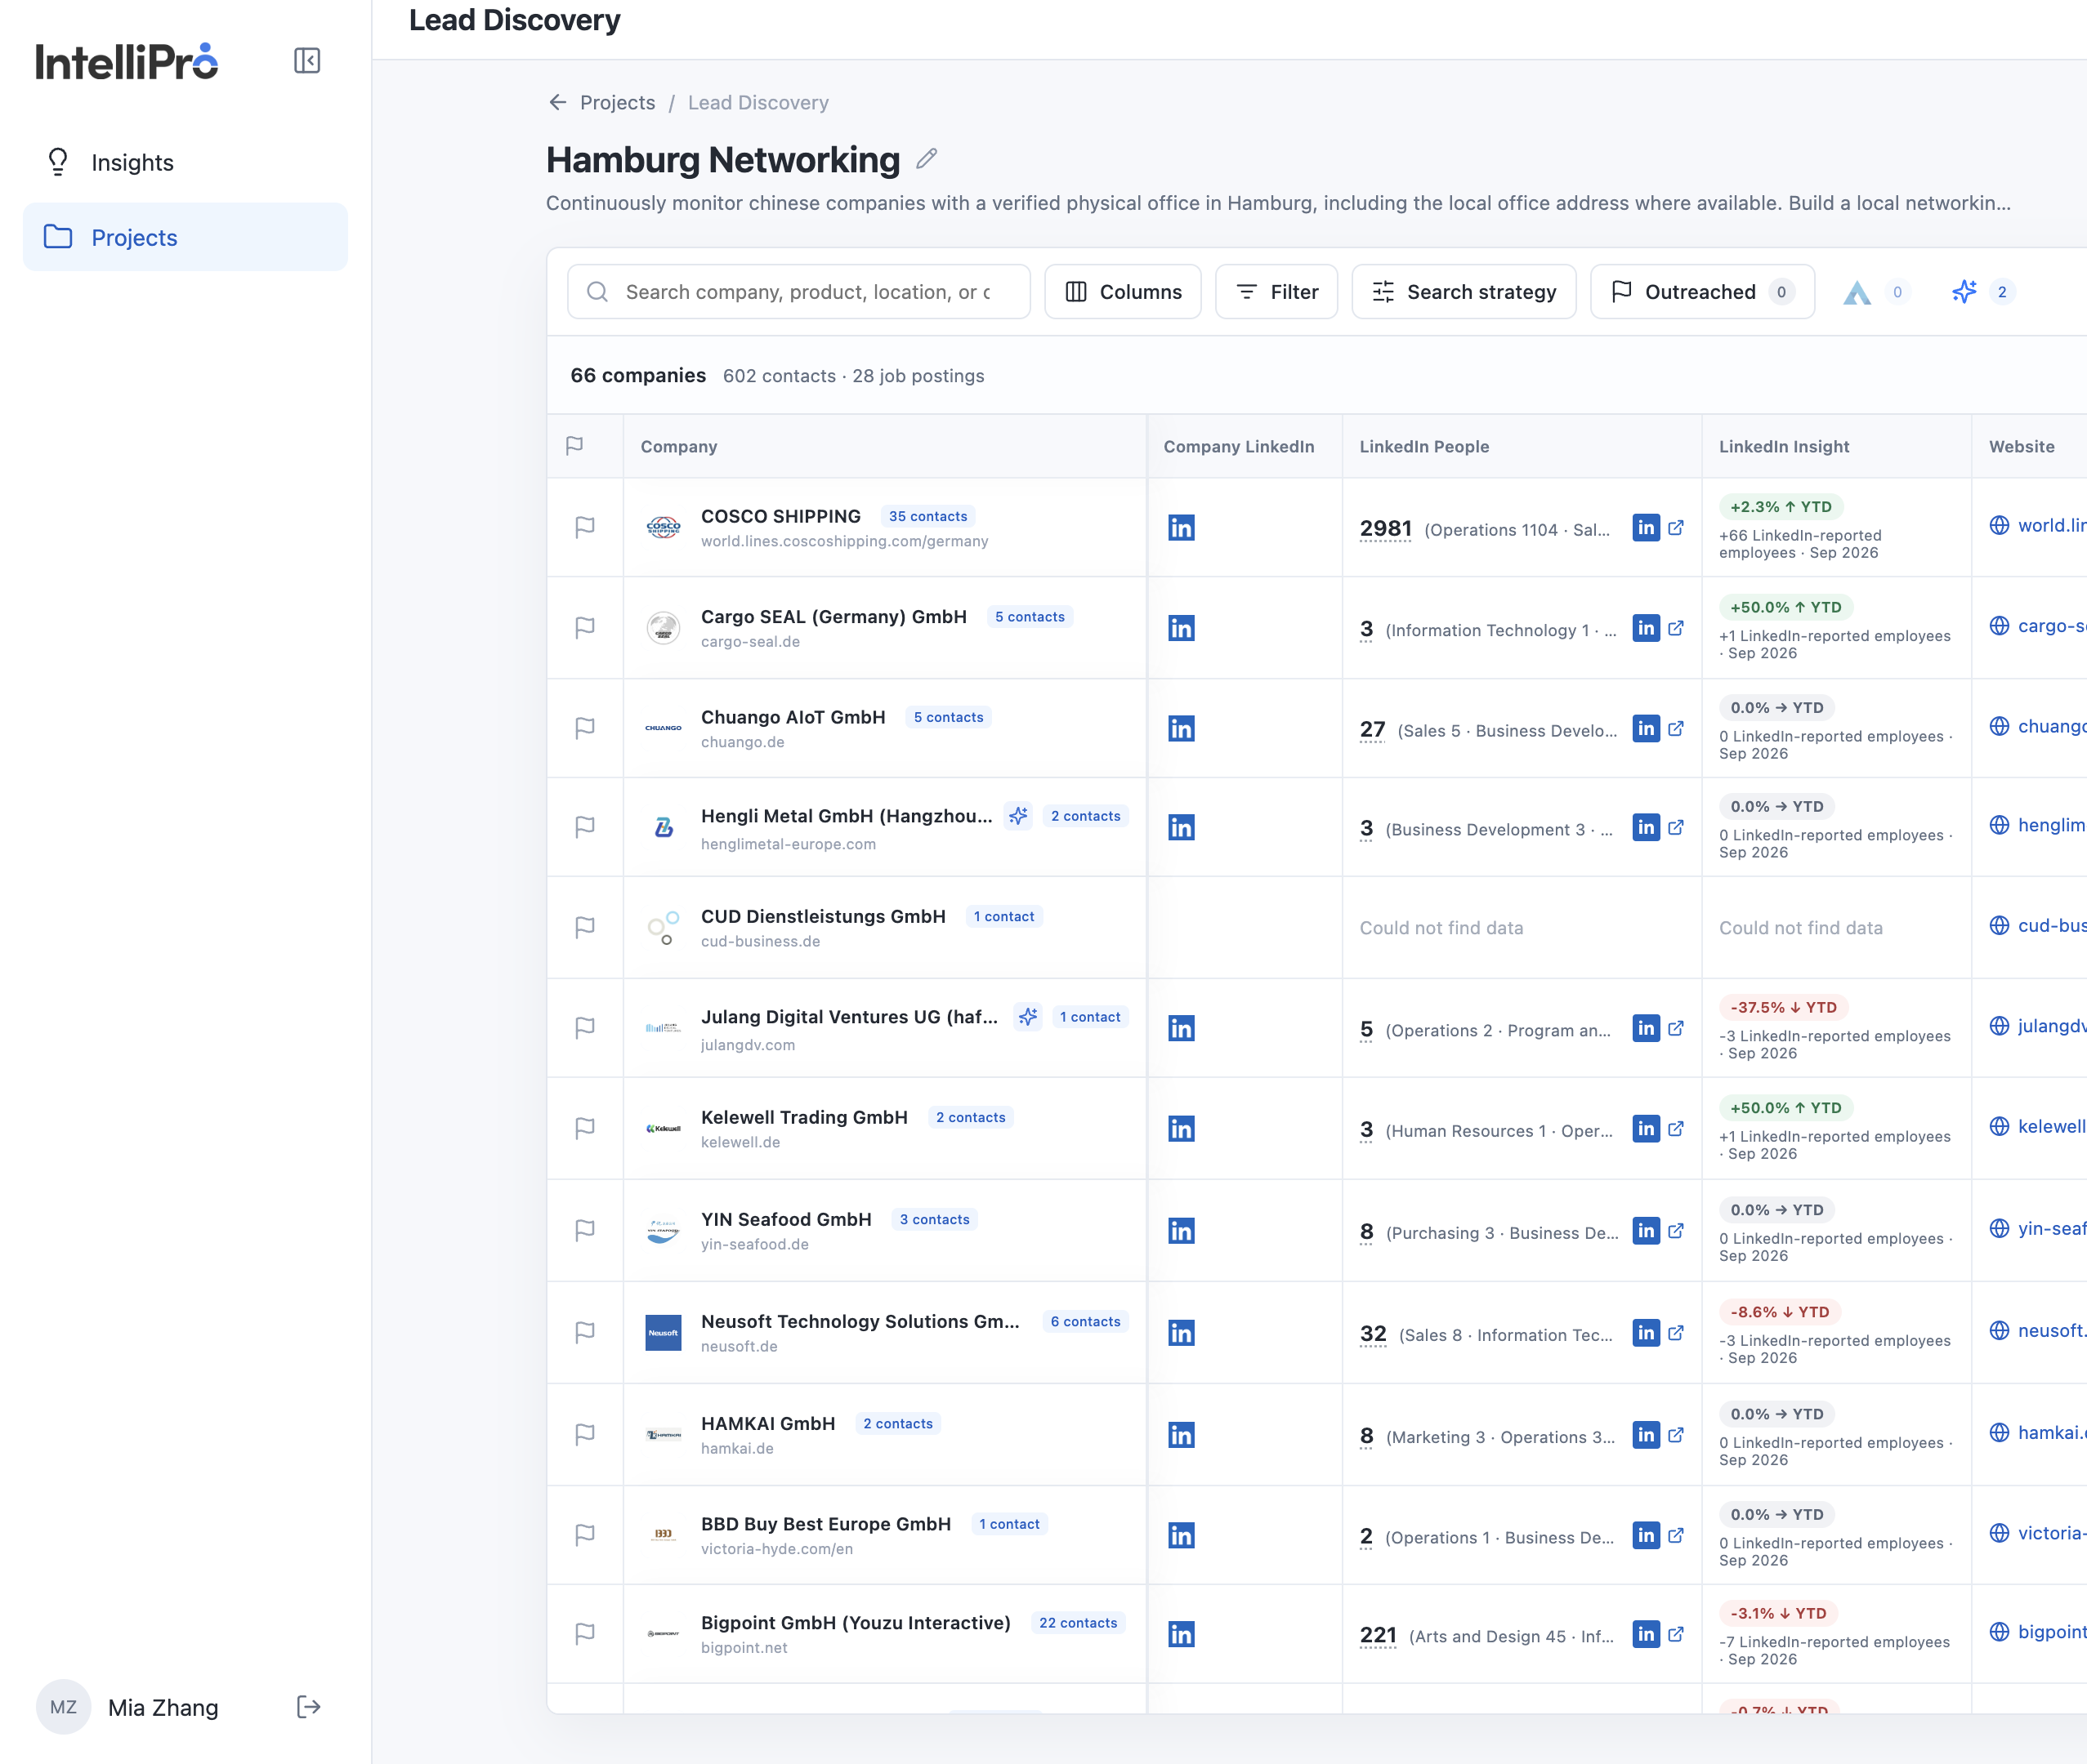Collapse the sidebar panel icon
Image resolution: width=2087 pixels, height=1764 pixels.
[x=307, y=61]
